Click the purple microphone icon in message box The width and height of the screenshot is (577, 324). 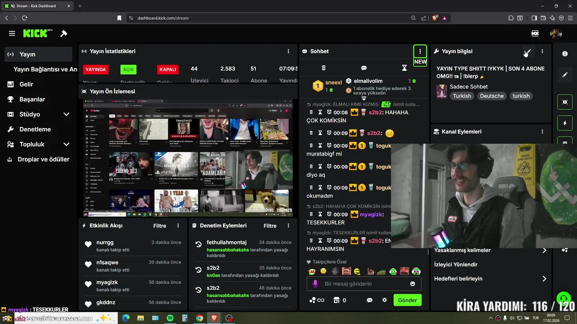(315, 283)
